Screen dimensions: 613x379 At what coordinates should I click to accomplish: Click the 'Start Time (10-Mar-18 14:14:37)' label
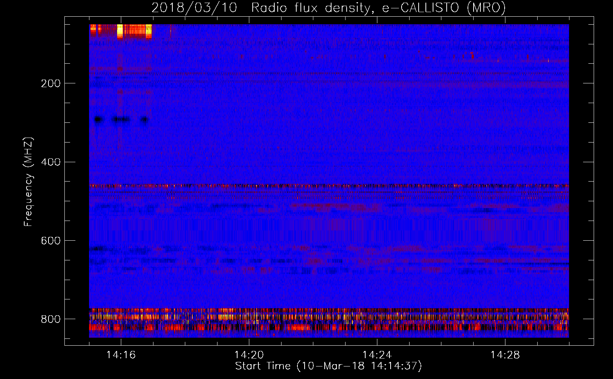click(x=328, y=366)
